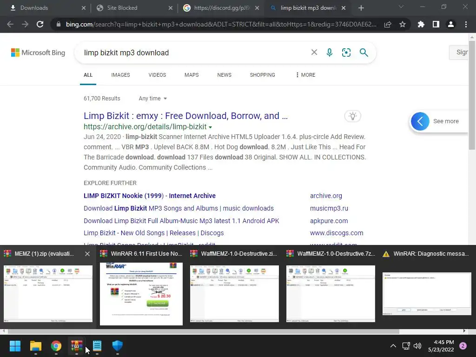The image size is (476, 357).
Task: Open Windows Security shield on taskbar
Action: [x=118, y=346]
